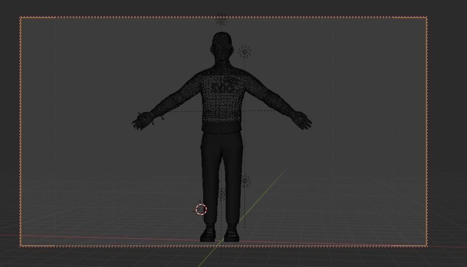
Task: Select the character's hand wearing the bracelet
Action: (143, 120)
